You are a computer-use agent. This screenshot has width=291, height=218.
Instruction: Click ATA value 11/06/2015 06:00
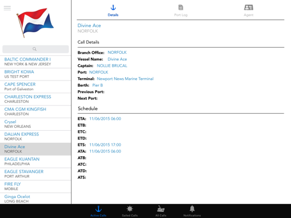[x=105, y=151]
